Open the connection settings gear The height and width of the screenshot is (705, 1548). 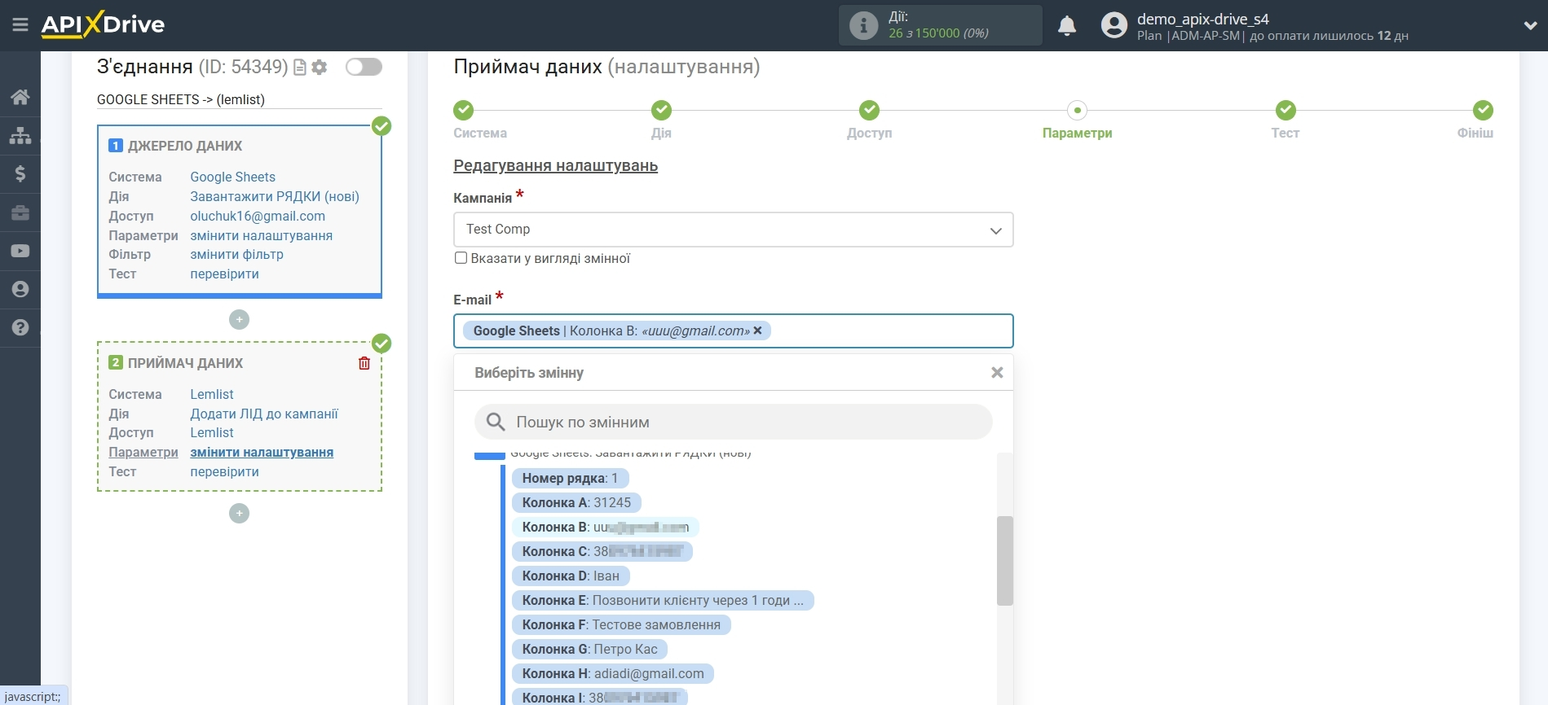tap(320, 68)
